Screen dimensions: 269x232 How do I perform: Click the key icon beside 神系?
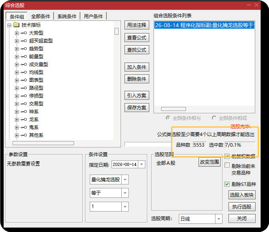pyautogui.click(x=24, y=112)
